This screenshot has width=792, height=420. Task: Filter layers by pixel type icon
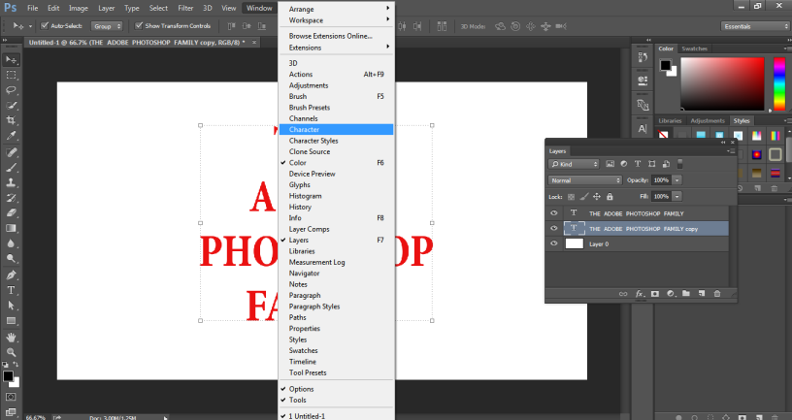click(x=610, y=164)
